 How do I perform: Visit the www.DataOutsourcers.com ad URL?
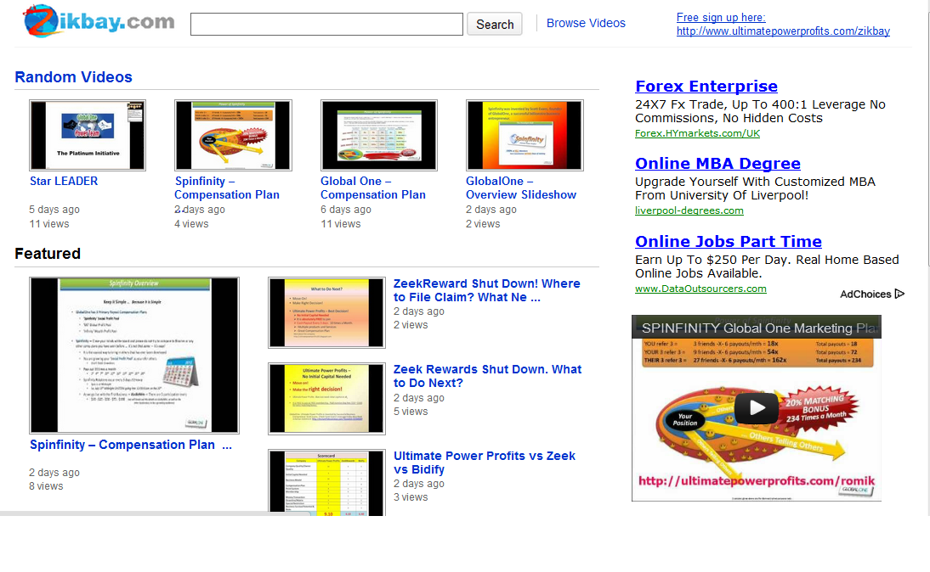pyautogui.click(x=700, y=289)
